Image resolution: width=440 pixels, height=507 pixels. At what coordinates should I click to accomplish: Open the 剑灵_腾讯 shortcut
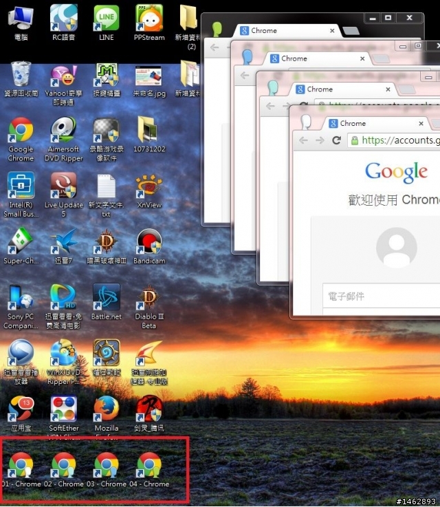pos(149,414)
